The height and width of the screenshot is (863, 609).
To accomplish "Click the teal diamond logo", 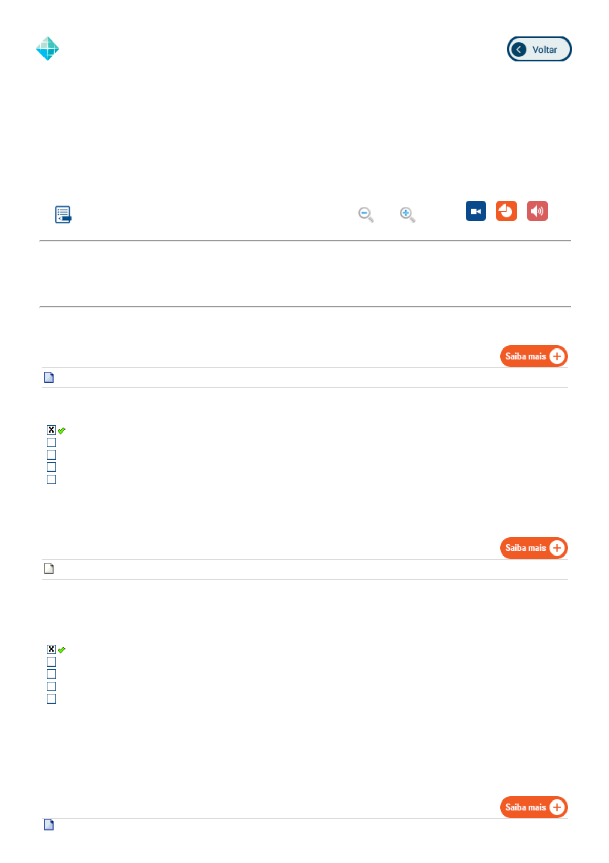I will click(48, 49).
